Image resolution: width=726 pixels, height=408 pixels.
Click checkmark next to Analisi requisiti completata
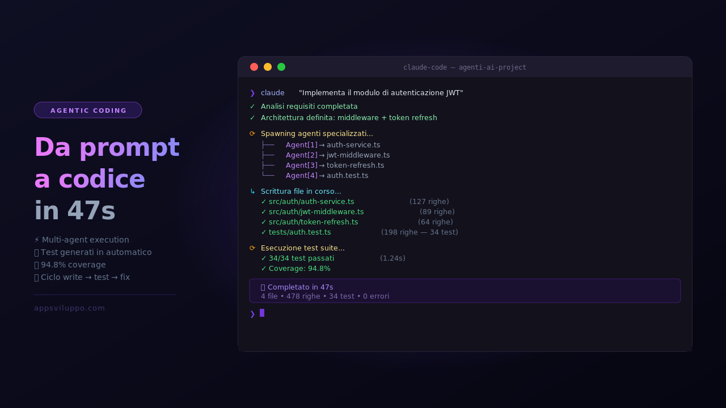[252, 107]
